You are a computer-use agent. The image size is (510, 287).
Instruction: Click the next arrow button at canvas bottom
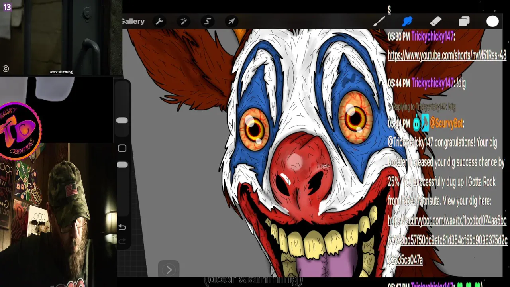point(169,270)
